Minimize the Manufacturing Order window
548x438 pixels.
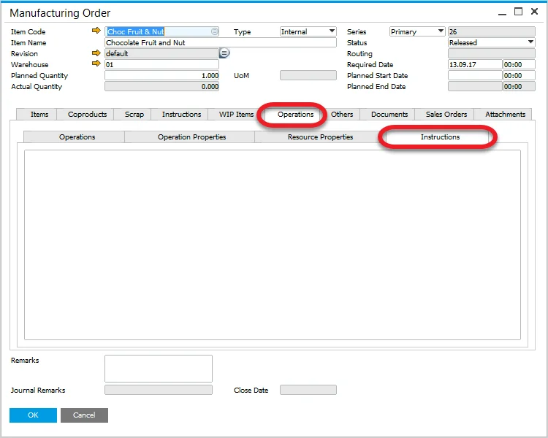tap(501, 12)
